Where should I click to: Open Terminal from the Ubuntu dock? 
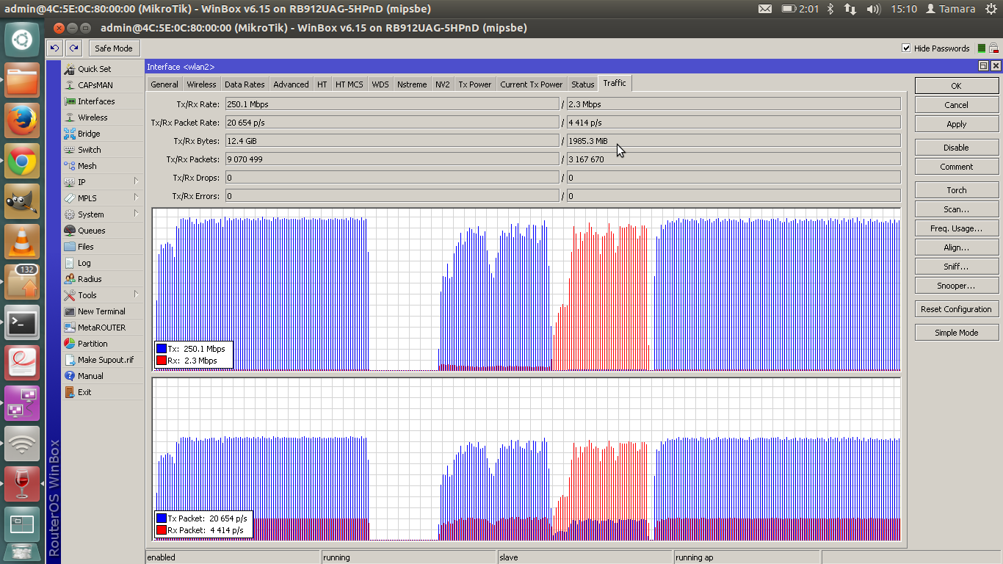click(22, 322)
